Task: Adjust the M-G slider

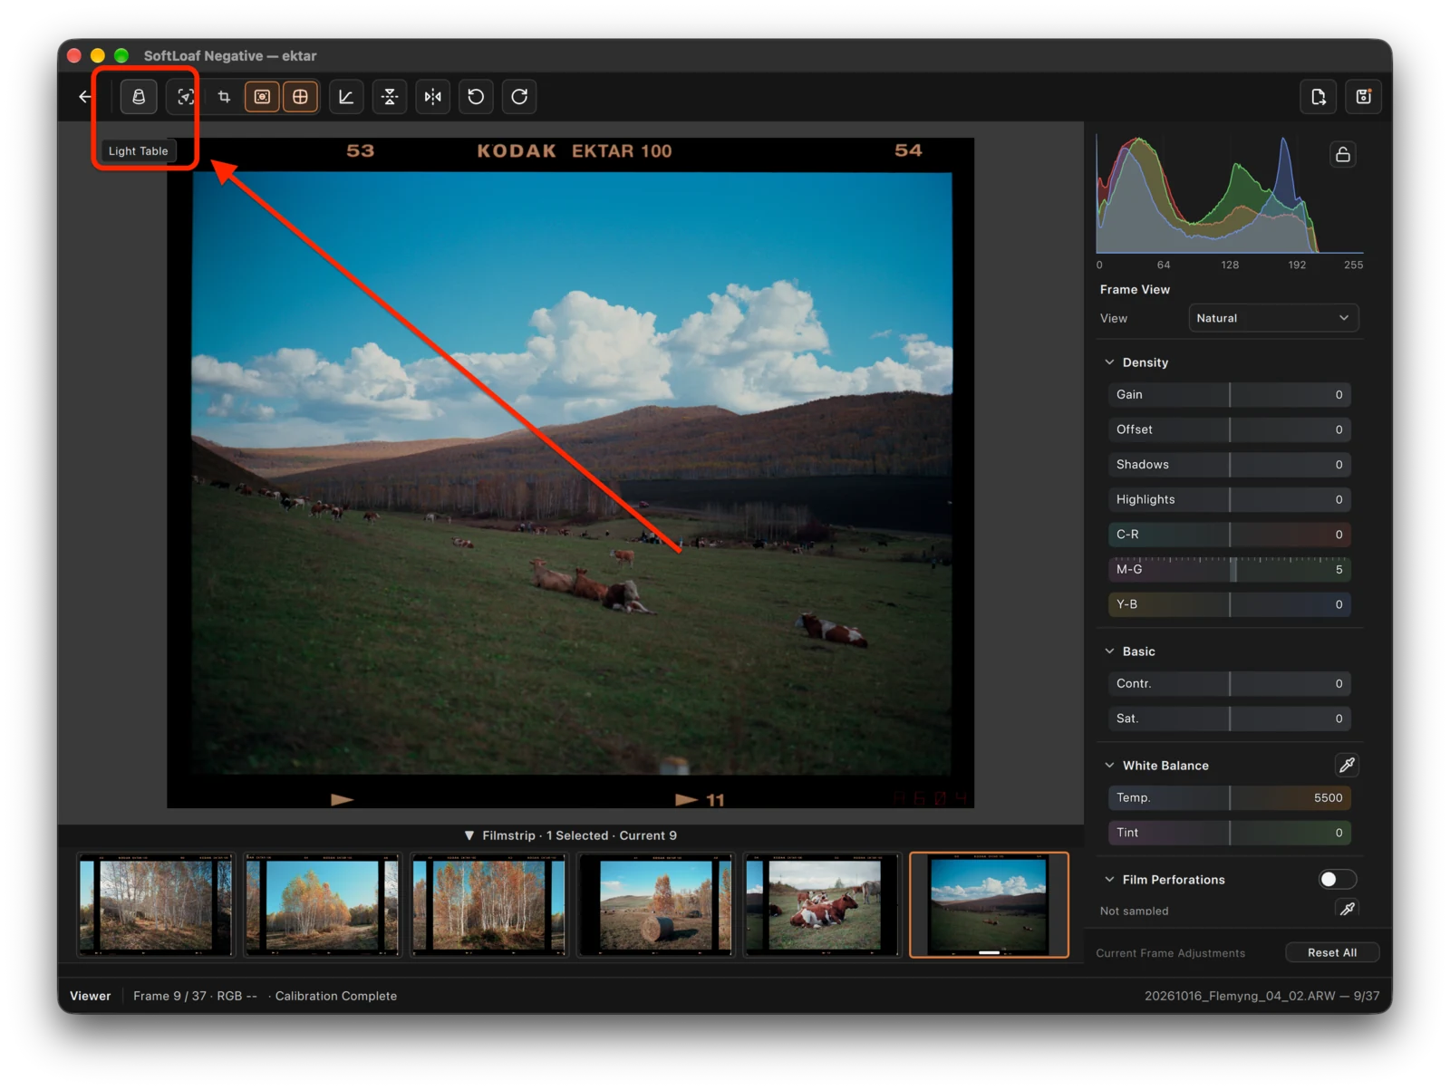Action: pos(1229,570)
